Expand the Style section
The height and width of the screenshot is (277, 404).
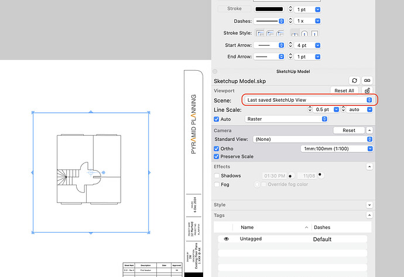369,205
